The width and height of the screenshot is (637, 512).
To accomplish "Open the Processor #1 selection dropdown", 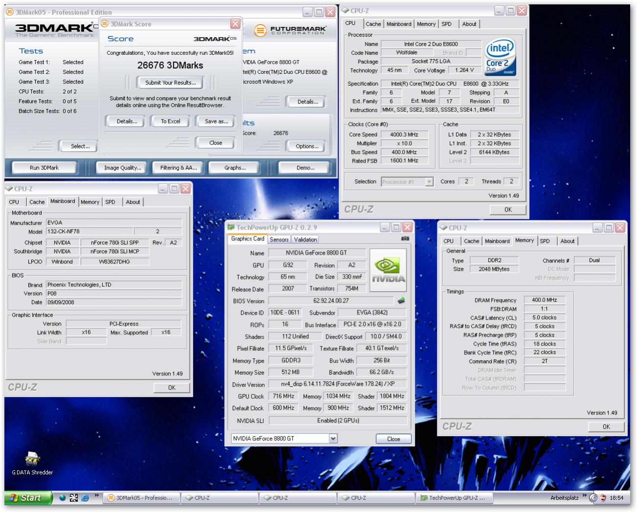I will pyautogui.click(x=429, y=182).
